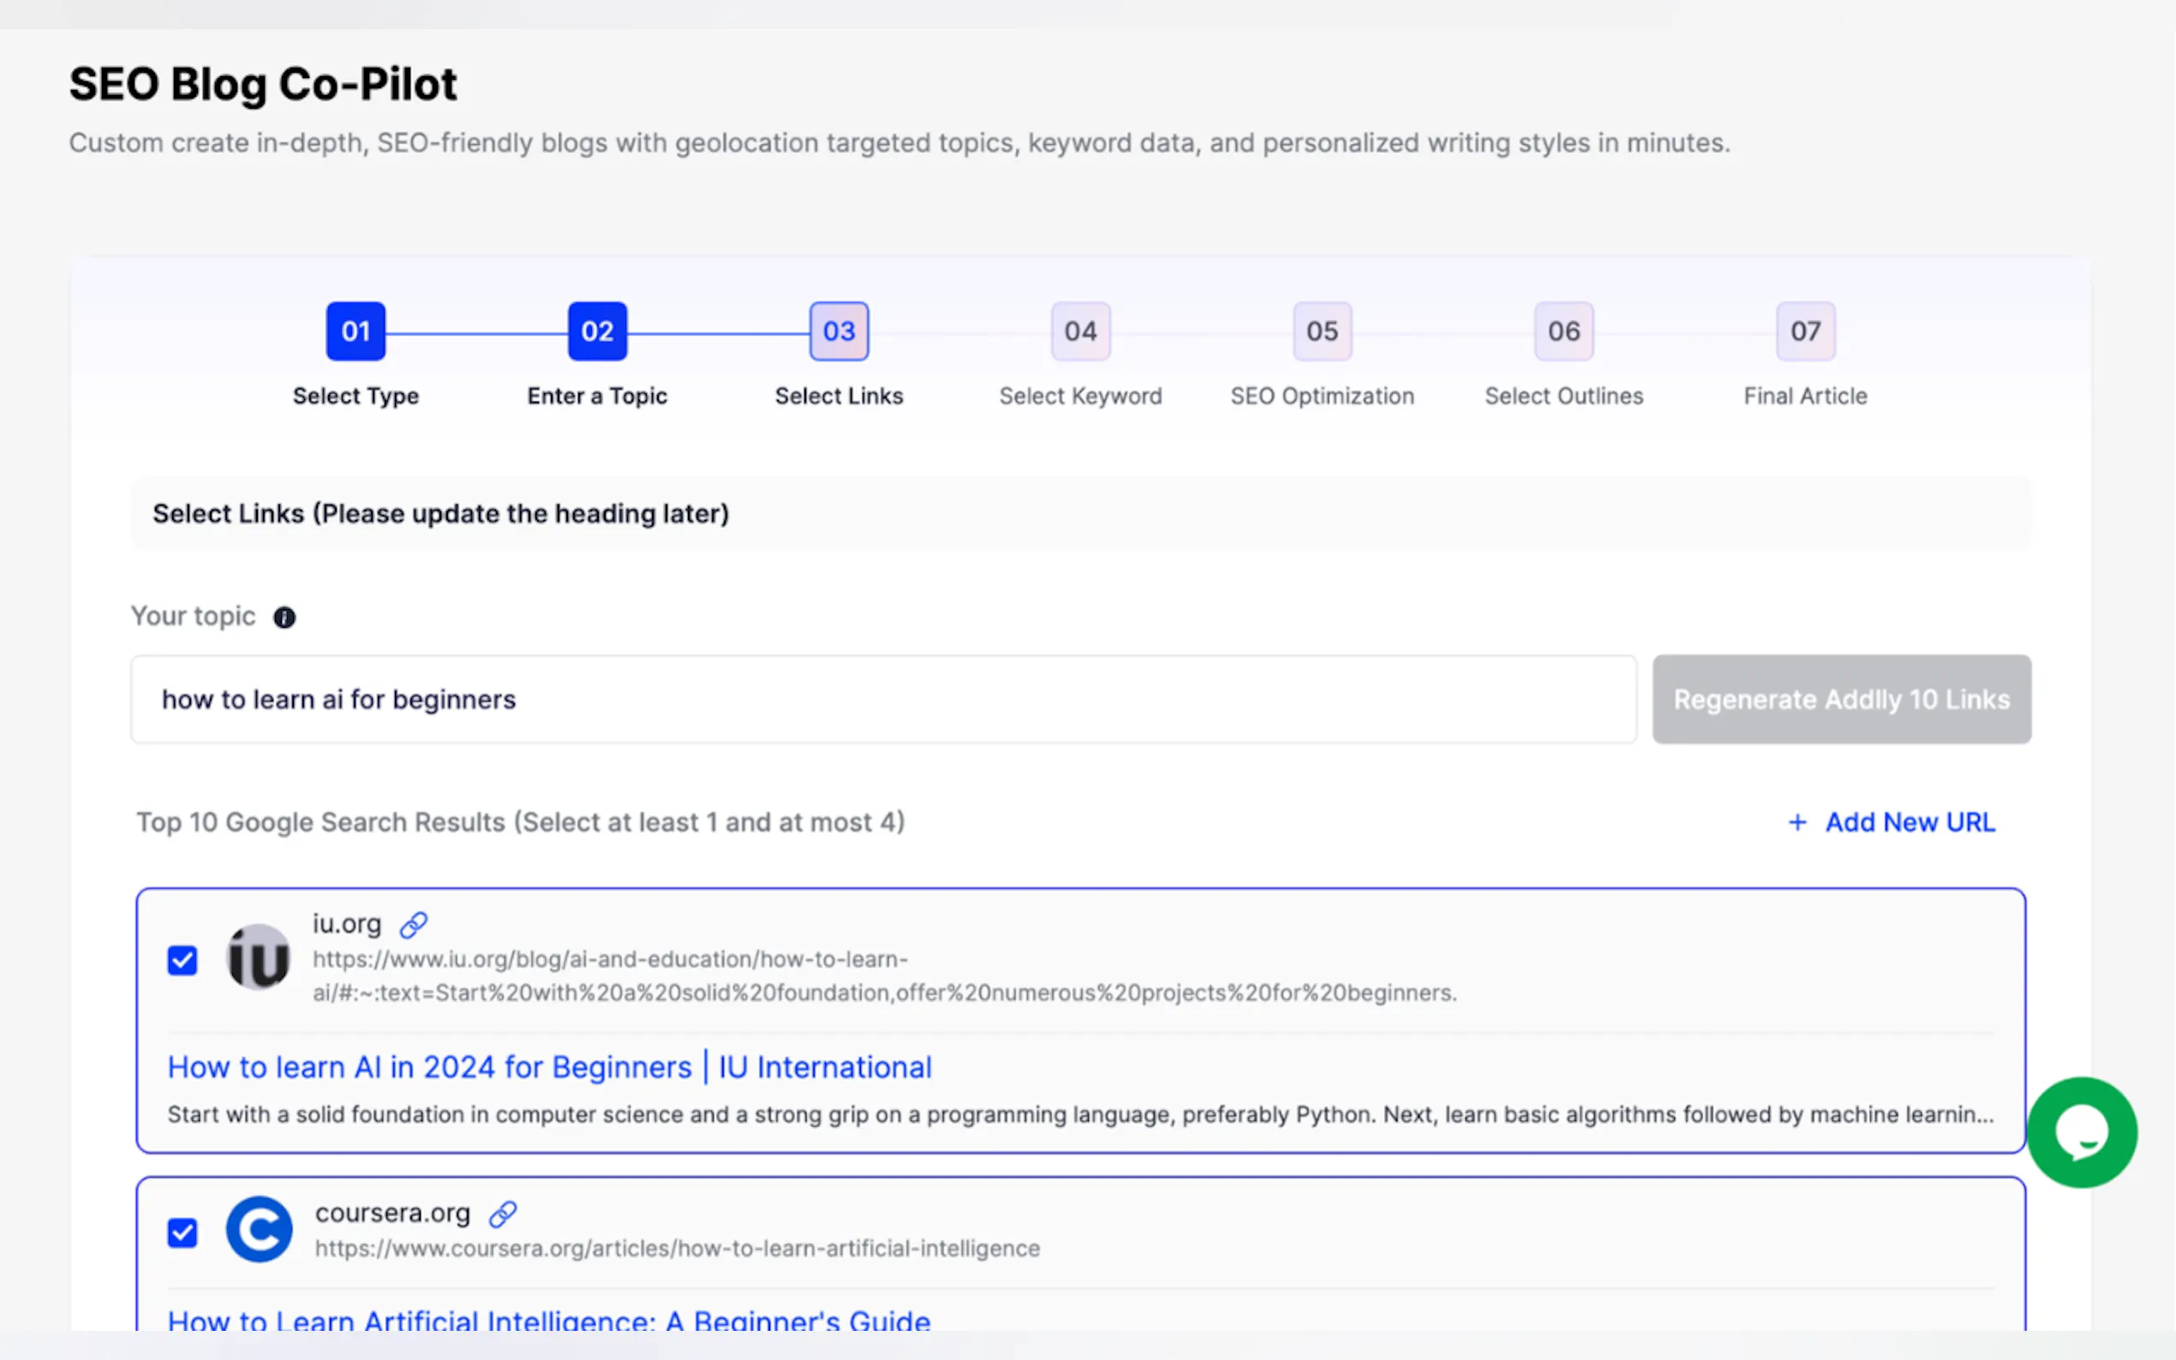The image size is (2176, 1360).
Task: Uncheck the coursera.org result checkbox
Action: point(182,1232)
